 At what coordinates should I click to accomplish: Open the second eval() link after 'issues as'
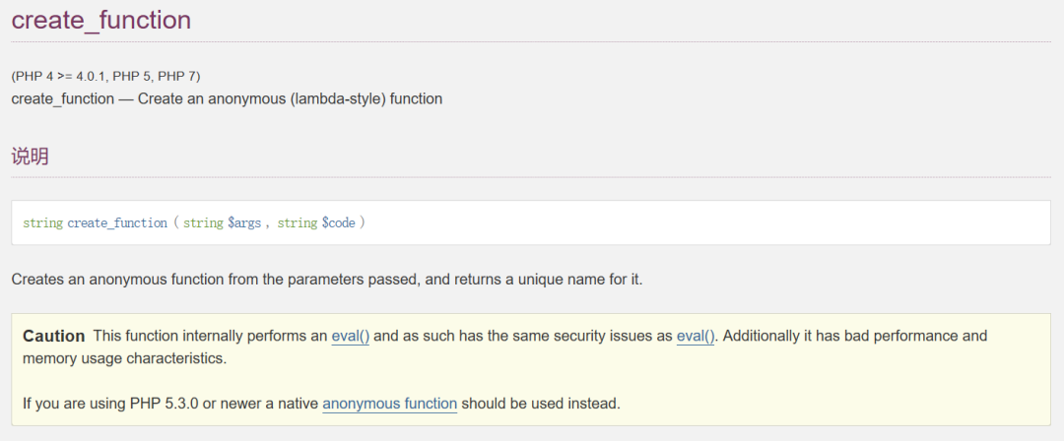tap(696, 336)
